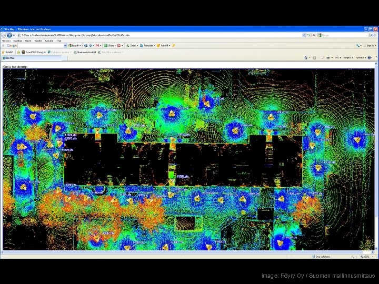Run the Check spelling button
379x284 pixels.
(131, 46)
